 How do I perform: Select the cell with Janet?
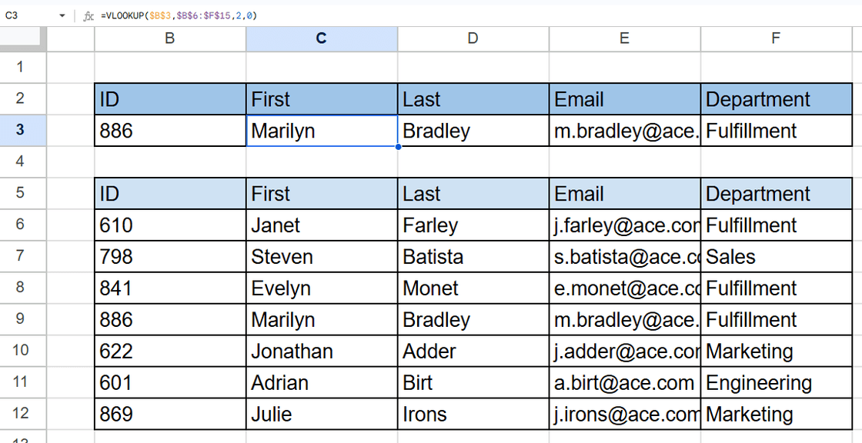click(322, 225)
